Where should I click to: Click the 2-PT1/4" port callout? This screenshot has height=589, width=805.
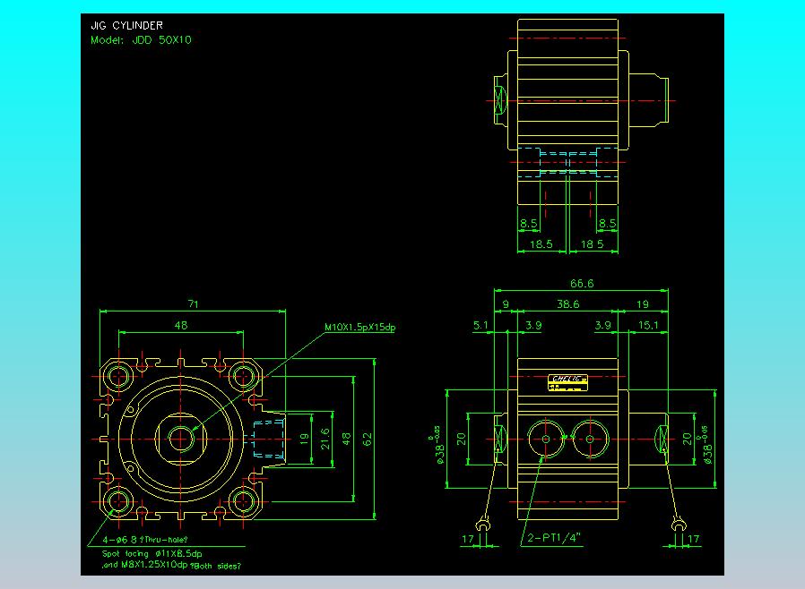(553, 538)
